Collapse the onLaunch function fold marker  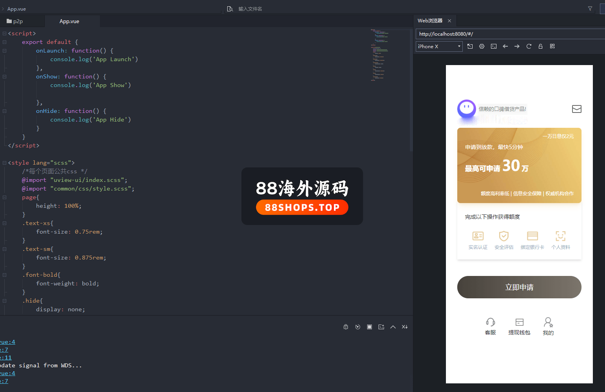pos(5,51)
